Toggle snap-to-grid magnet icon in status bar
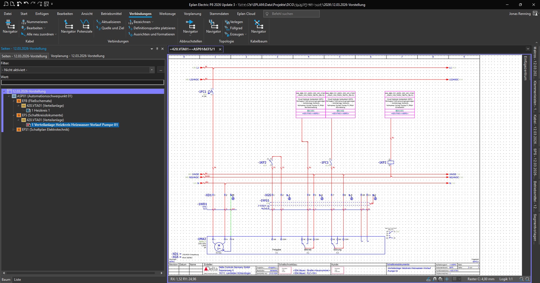 (x=441, y=279)
